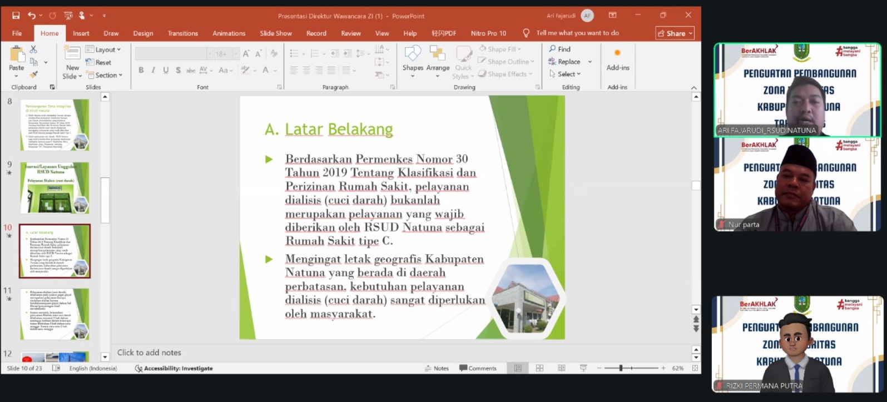This screenshot has height=402, width=887.
Task: Toggle Normal view button in status bar
Action: 518,368
